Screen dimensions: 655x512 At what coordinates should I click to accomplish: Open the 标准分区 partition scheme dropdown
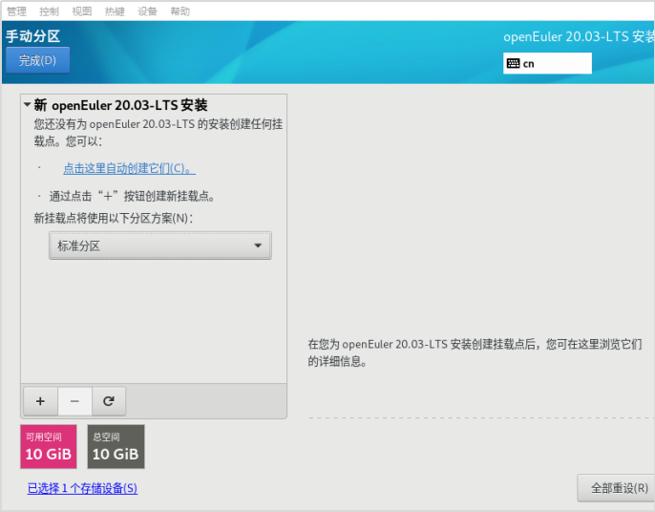click(x=160, y=245)
